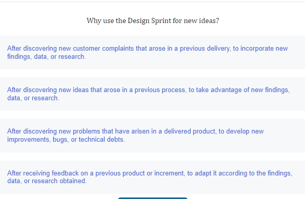The image size is (305, 199).
Task: Click the 'Why use the Design Sprint' question heading
Action: (x=153, y=20)
